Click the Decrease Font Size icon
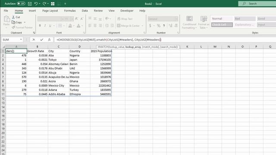276x155 pixels. click(82, 19)
